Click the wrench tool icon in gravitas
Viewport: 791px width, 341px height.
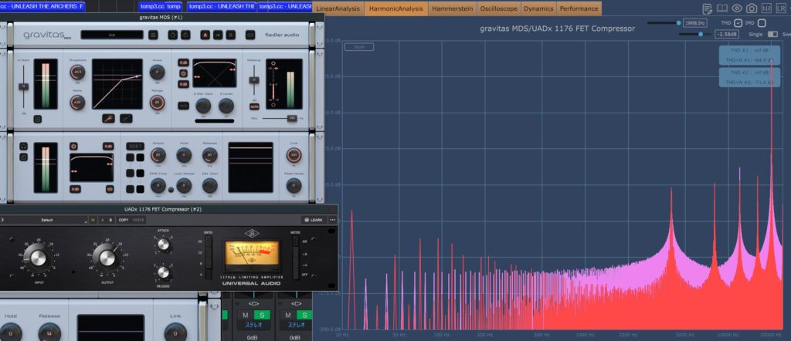click(107, 119)
